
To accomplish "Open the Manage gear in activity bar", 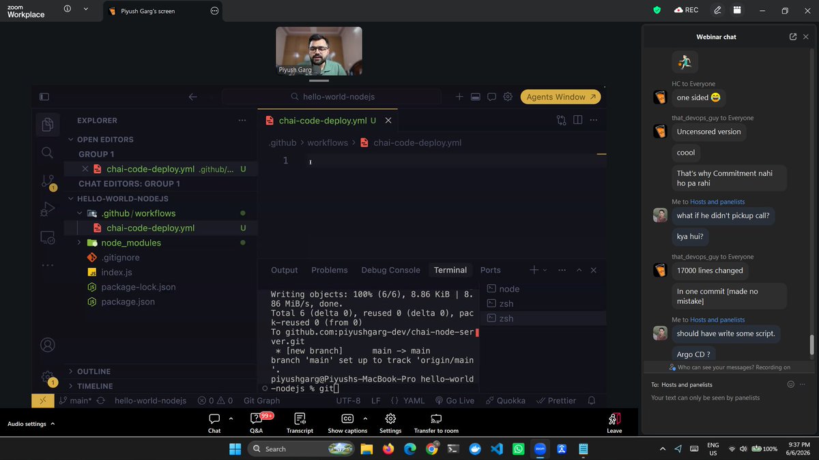I will pyautogui.click(x=47, y=377).
